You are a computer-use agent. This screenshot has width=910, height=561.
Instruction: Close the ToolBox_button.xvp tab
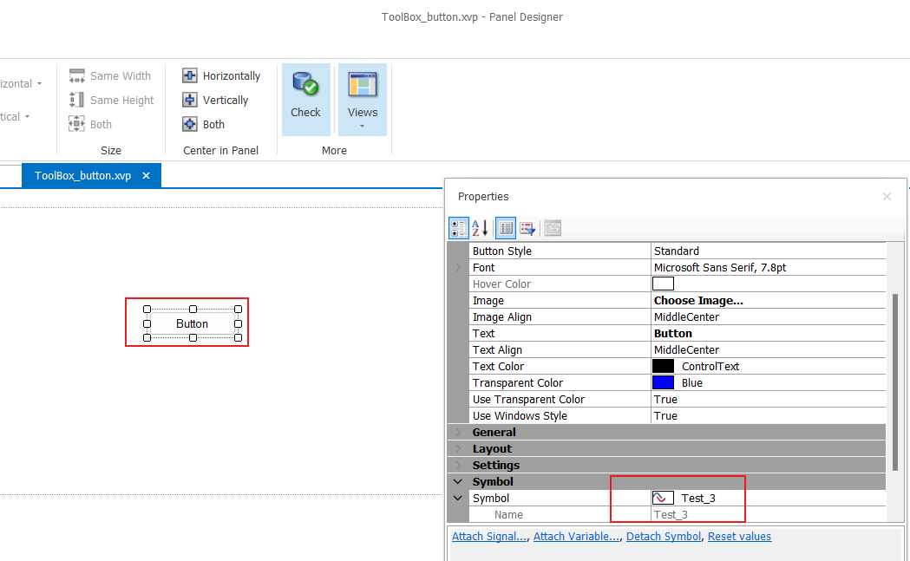coord(146,176)
